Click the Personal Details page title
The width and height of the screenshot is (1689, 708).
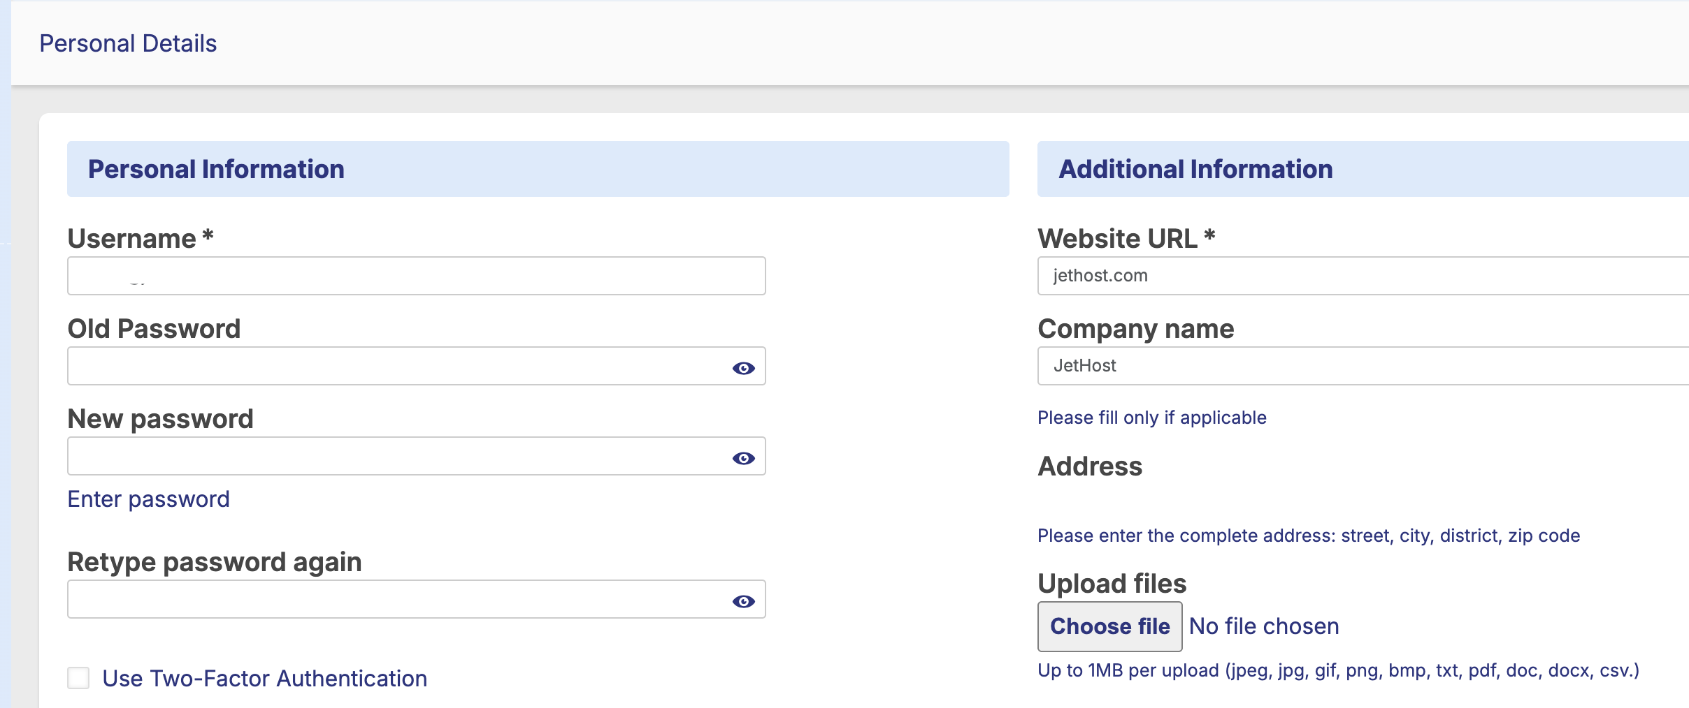coord(128,43)
